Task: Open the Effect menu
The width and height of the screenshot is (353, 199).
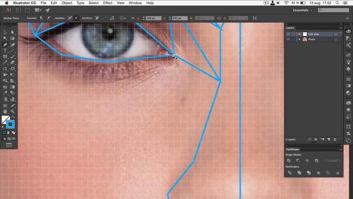Action: tap(108, 3)
